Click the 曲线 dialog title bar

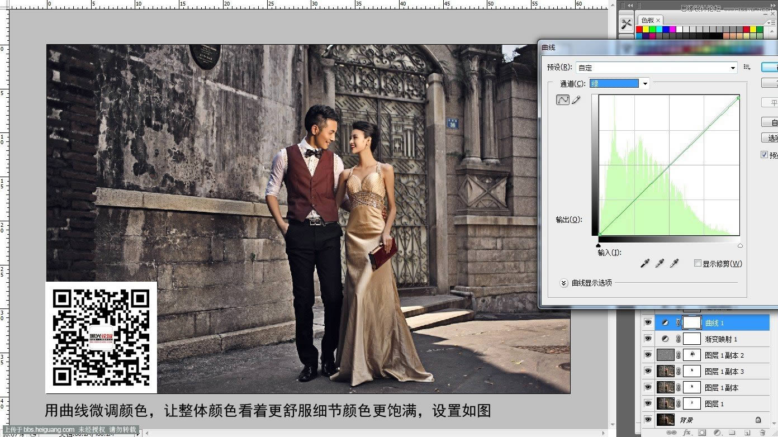(x=658, y=47)
